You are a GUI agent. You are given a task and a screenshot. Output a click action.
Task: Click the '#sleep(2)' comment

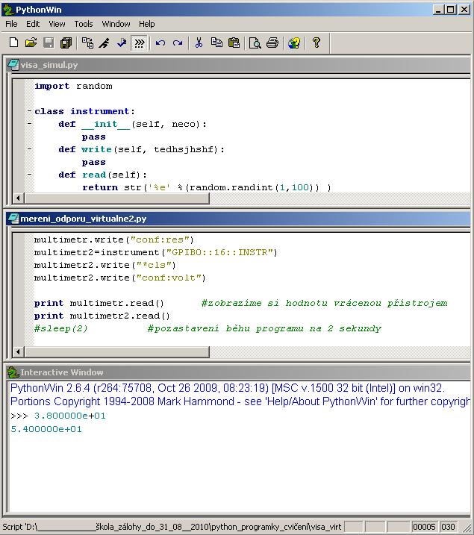point(61,328)
